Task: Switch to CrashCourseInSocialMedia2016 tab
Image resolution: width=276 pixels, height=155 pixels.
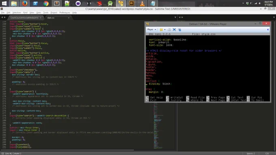Action: pyautogui.click(x=24, y=18)
